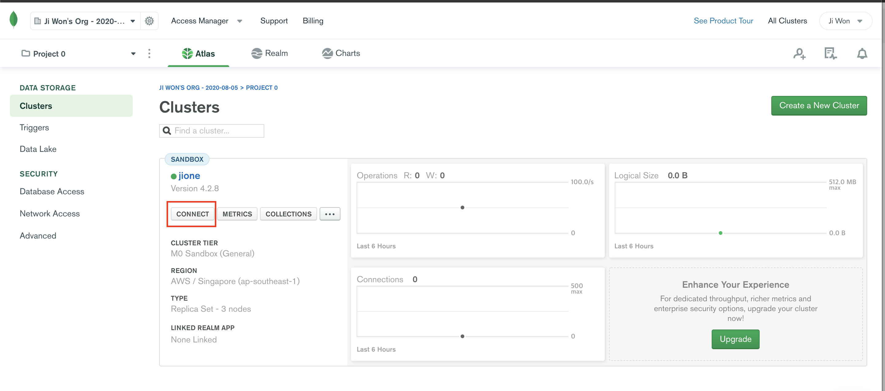Open jione cluster ellipsis menu
This screenshot has height=391, width=885.
tap(330, 214)
